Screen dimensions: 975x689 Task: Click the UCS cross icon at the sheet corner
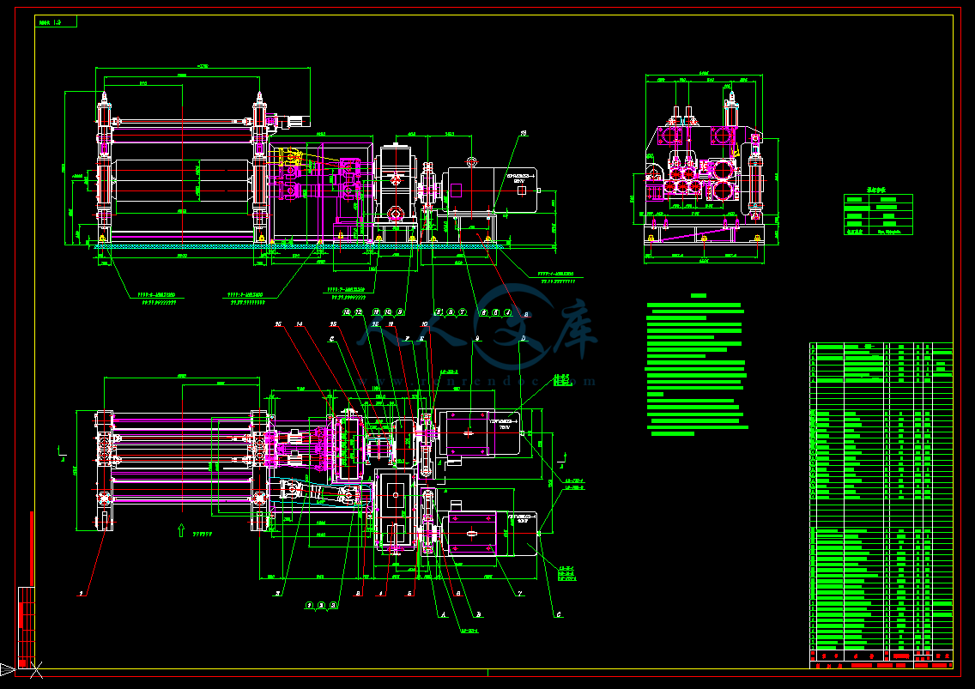[x=36, y=670]
